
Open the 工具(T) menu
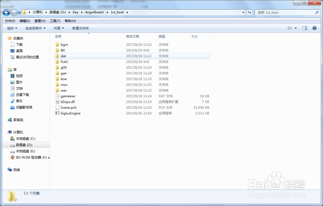coord(55,21)
